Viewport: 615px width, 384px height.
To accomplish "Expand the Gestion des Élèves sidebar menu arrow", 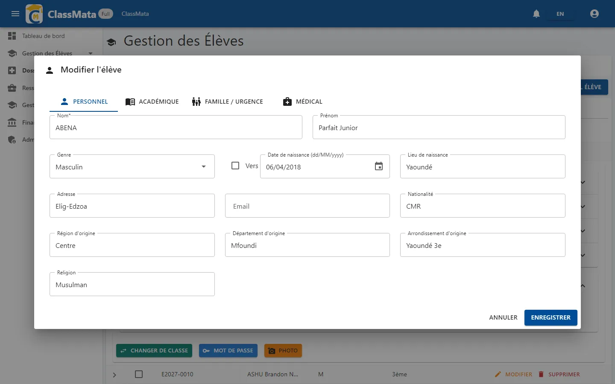I will (x=91, y=53).
